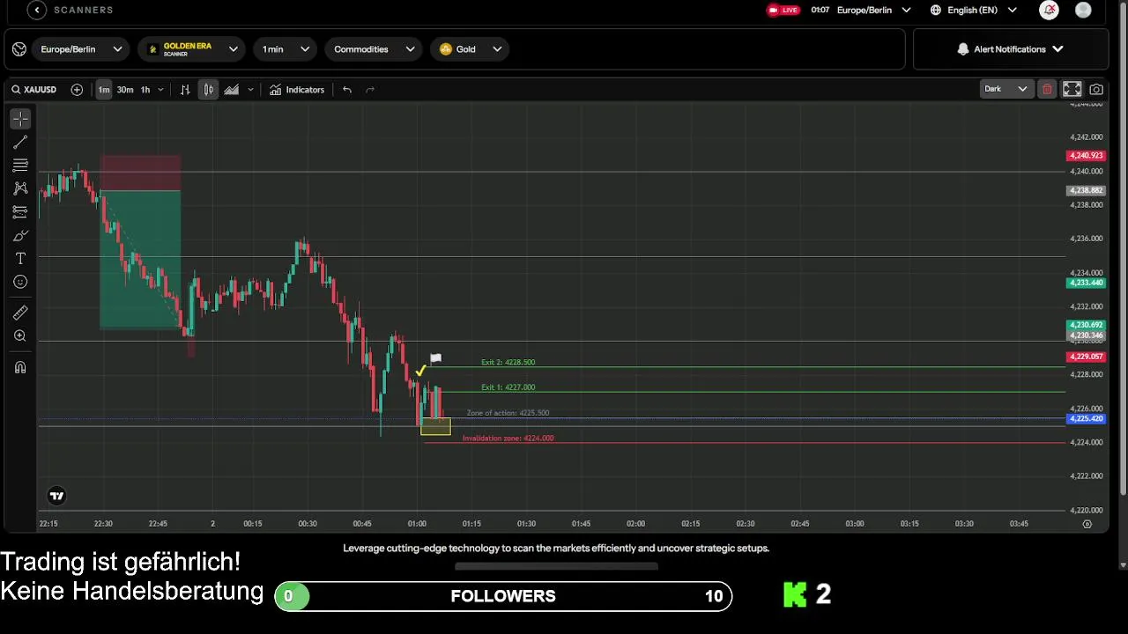Add a symbol to compare with plus icon
The height and width of the screenshot is (634, 1128).
77,90
